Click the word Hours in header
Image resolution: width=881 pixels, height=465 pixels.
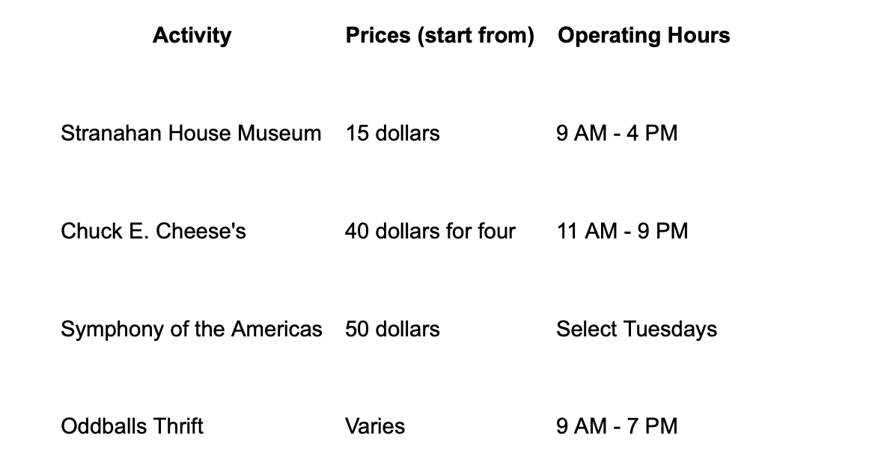pyautogui.click(x=698, y=35)
